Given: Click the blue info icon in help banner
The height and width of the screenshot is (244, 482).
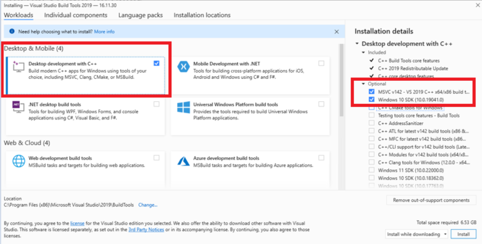Looking at the screenshot, I should (x=11, y=31).
